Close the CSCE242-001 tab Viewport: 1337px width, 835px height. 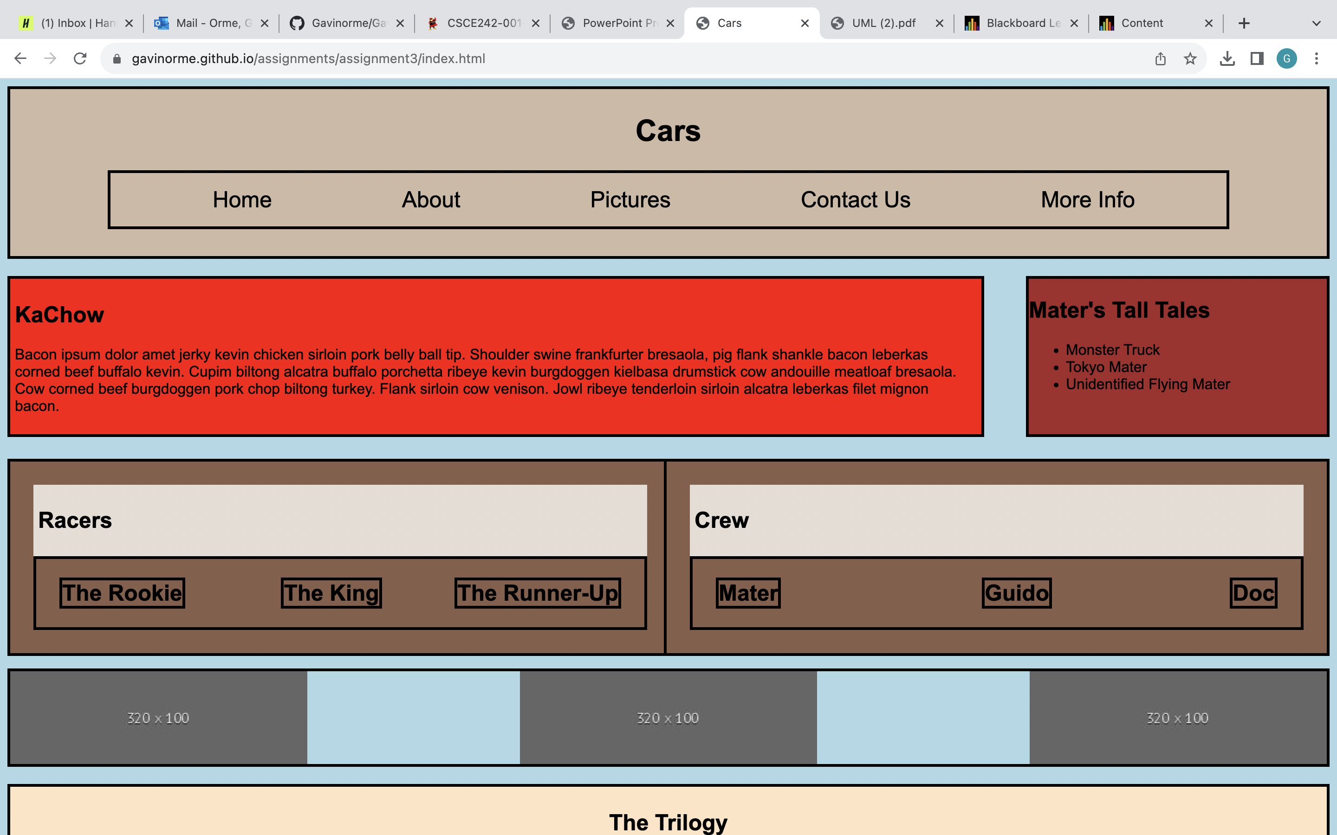pyautogui.click(x=535, y=23)
